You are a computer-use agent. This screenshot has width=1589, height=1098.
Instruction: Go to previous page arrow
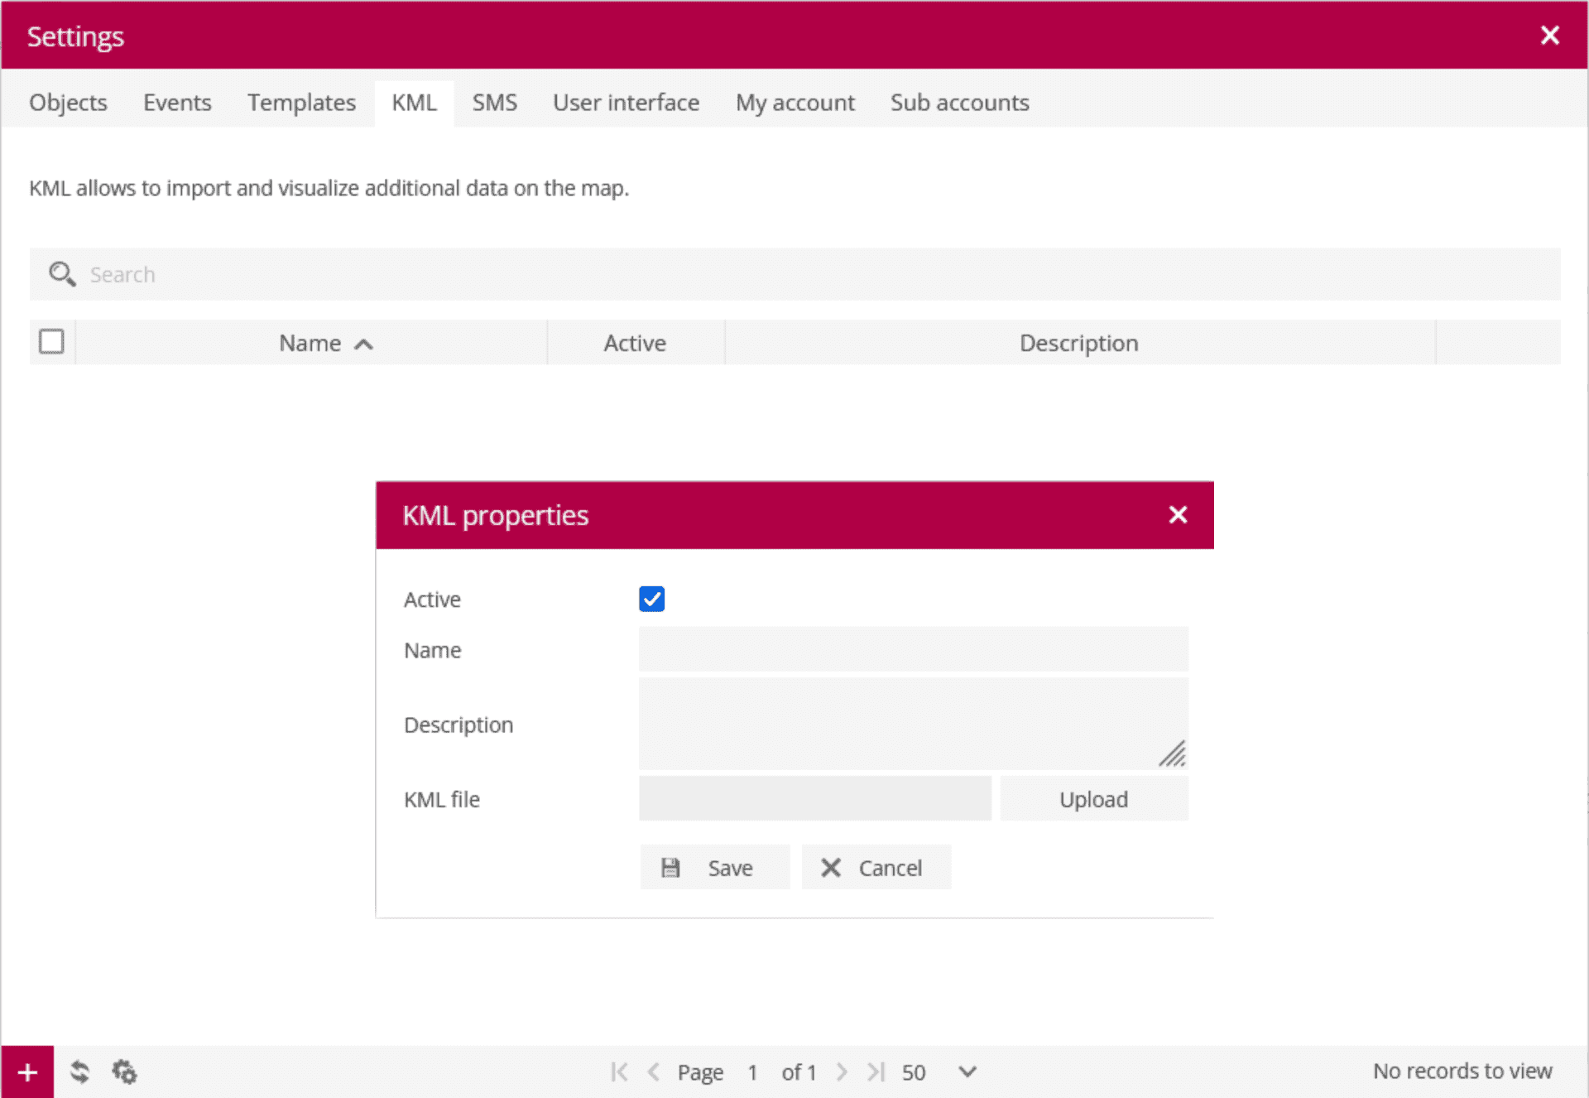[654, 1072]
